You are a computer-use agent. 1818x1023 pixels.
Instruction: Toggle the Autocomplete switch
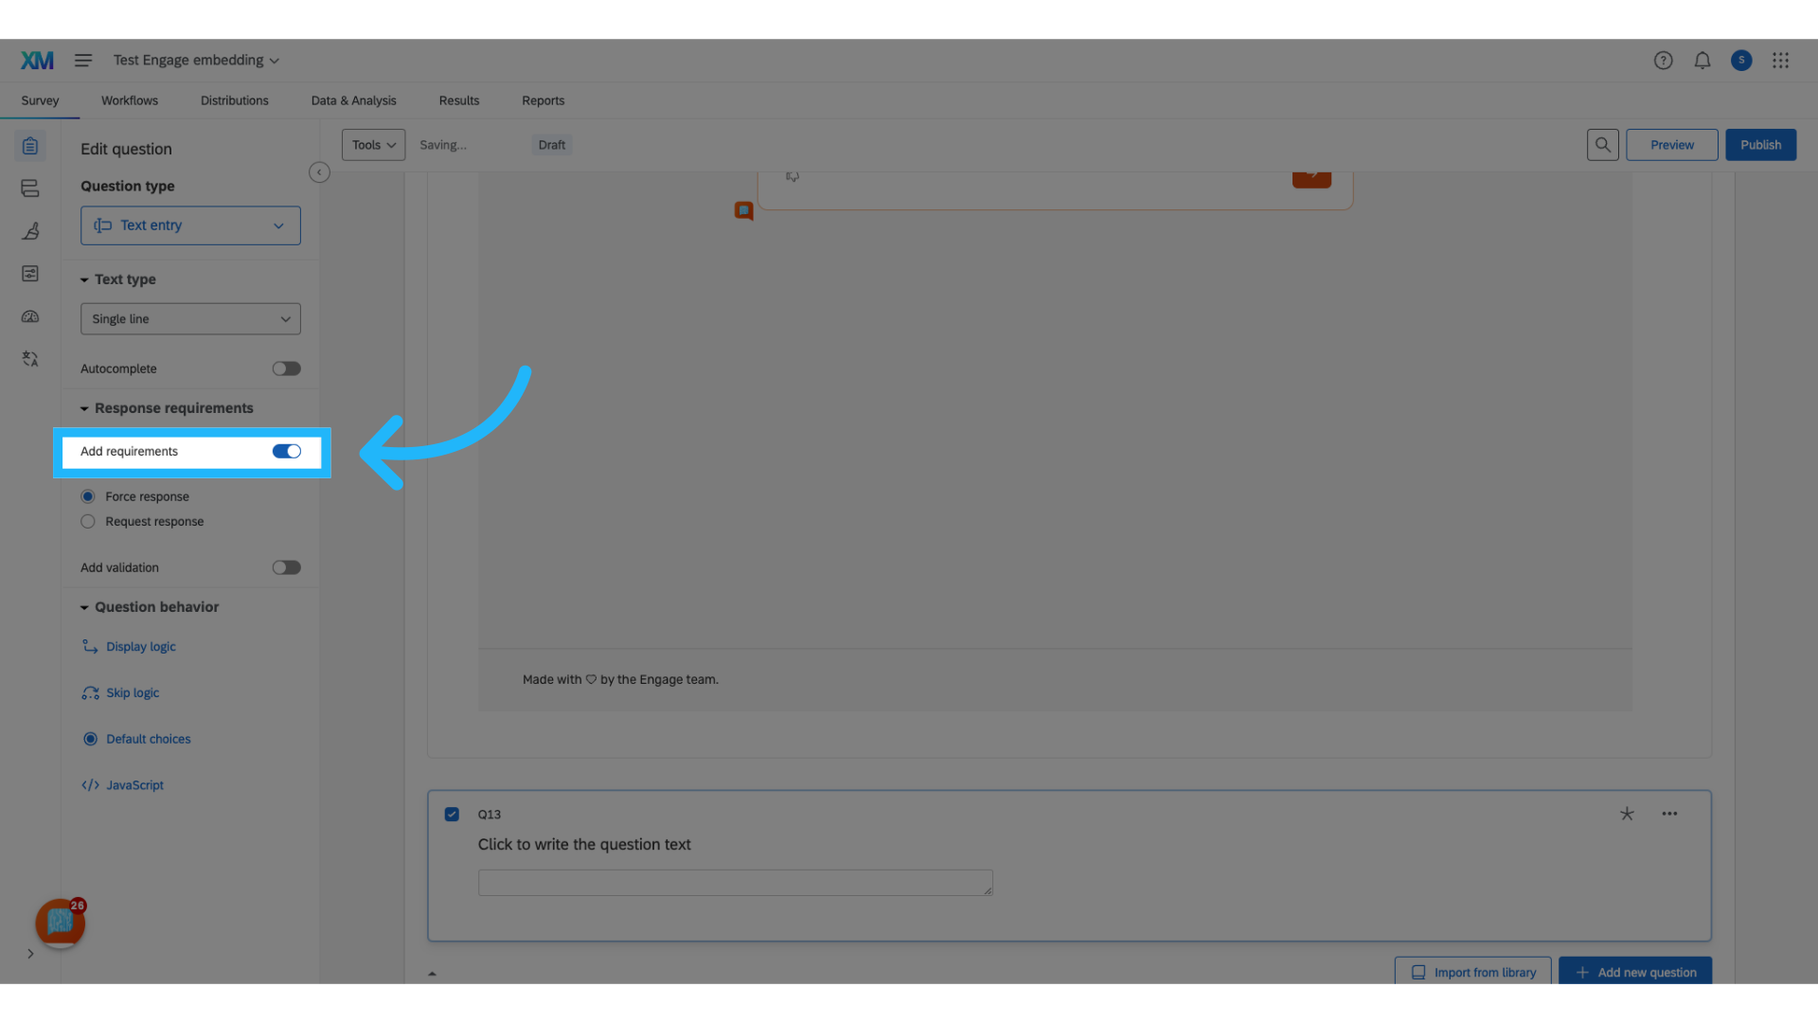286,368
